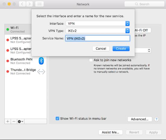Click the Revert button
166x140 pixels.
click(x=134, y=132)
